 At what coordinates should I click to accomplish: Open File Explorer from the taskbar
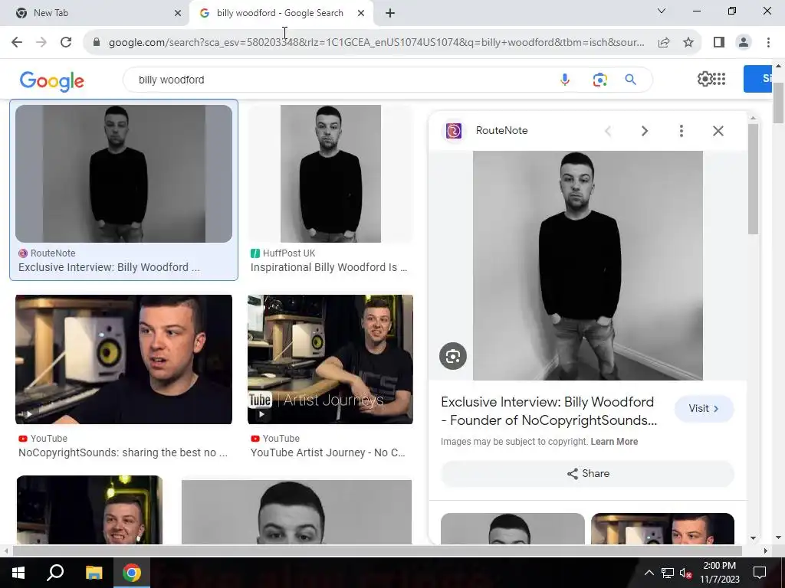94,573
